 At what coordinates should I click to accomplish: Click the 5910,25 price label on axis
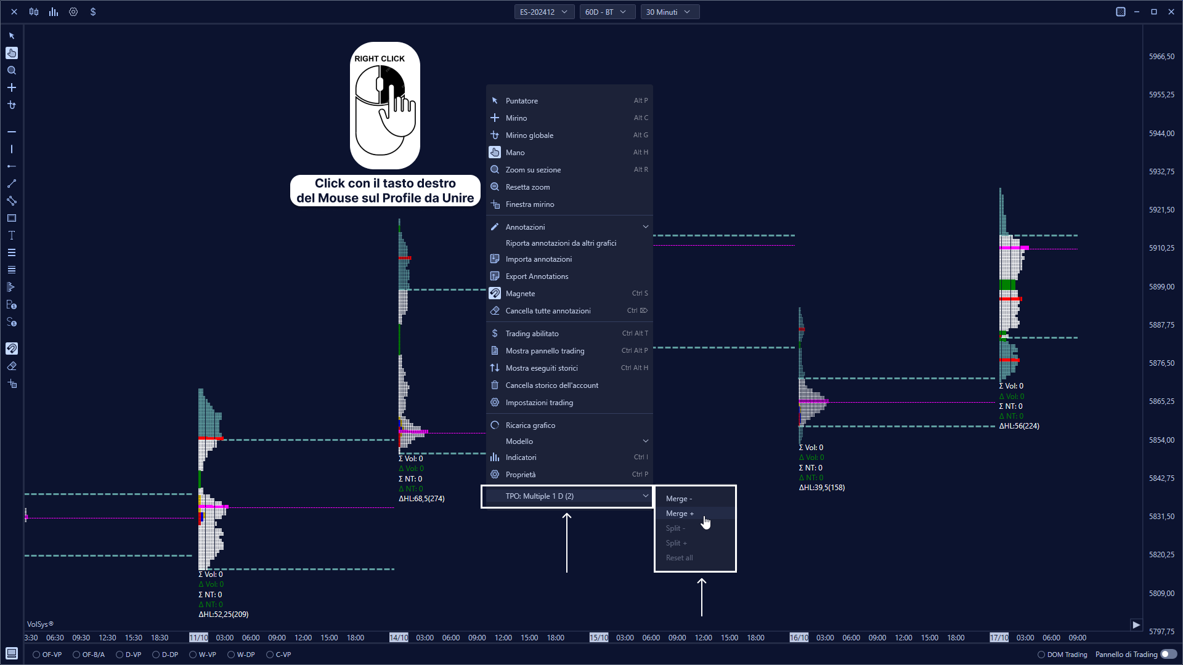[1161, 248]
